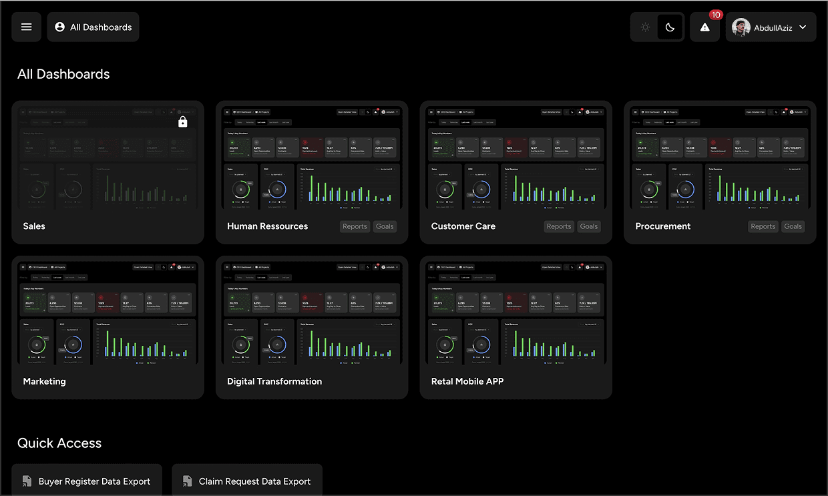Click Buyer Register Data Export link
This screenshot has height=496, width=828.
[94, 481]
